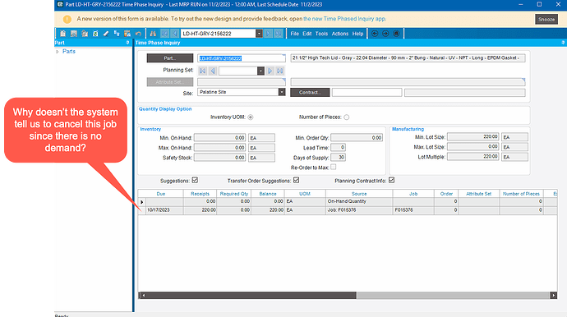The height and width of the screenshot is (317, 567).
Task: Click the Undo toolbar icon
Action: click(138, 34)
